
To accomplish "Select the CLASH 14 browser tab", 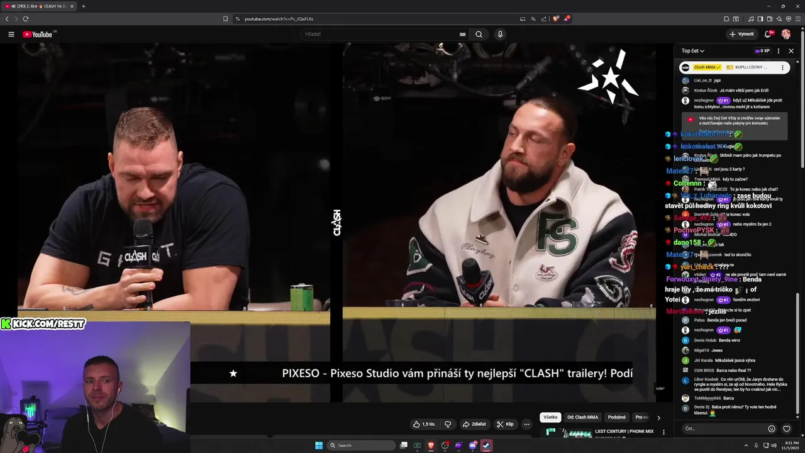I will (x=39, y=6).
